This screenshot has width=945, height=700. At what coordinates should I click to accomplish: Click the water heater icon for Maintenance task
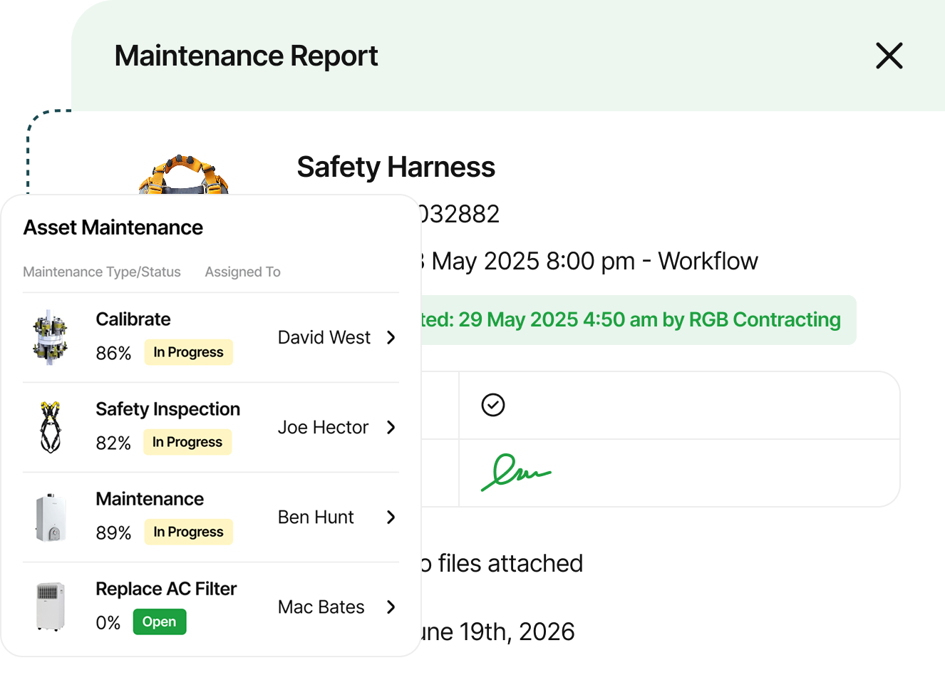click(50, 517)
